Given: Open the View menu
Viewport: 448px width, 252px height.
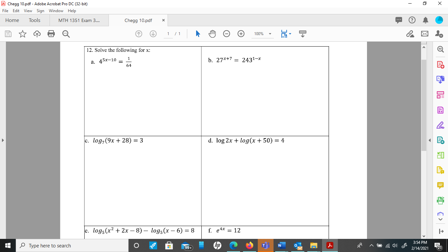Looking at the screenshot, I should coord(28,10).
